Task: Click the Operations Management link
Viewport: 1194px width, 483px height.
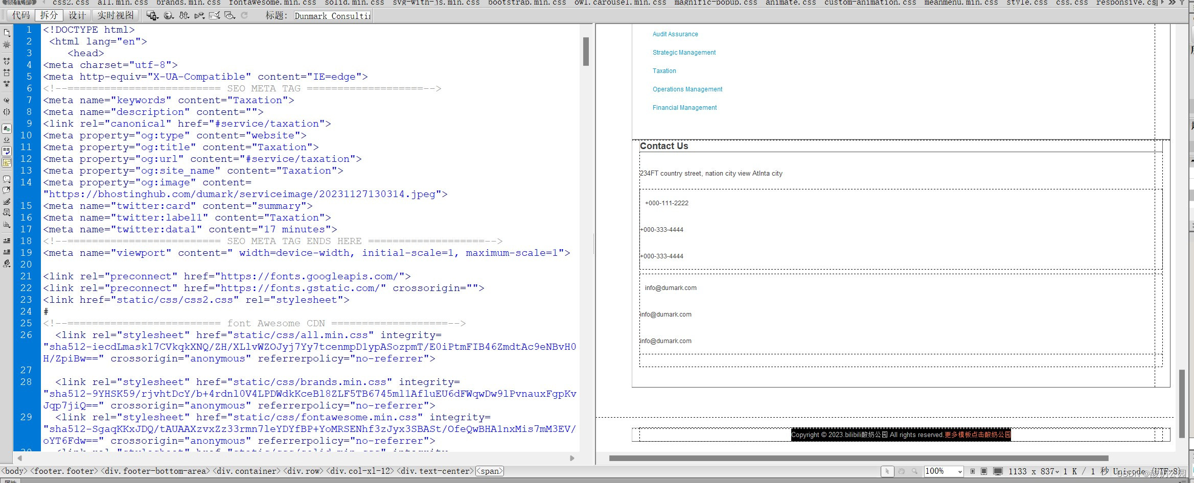Action: (x=687, y=89)
